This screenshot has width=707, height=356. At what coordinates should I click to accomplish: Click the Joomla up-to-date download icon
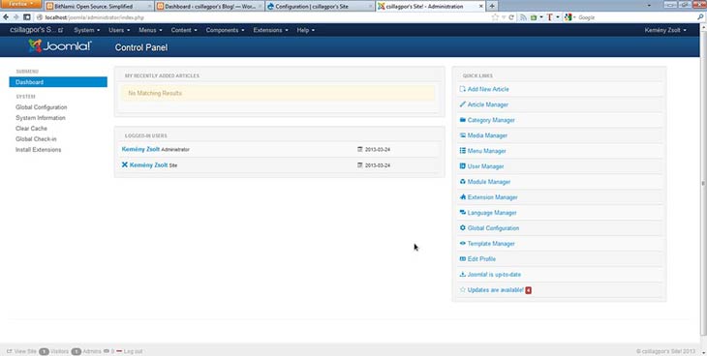coord(462,274)
